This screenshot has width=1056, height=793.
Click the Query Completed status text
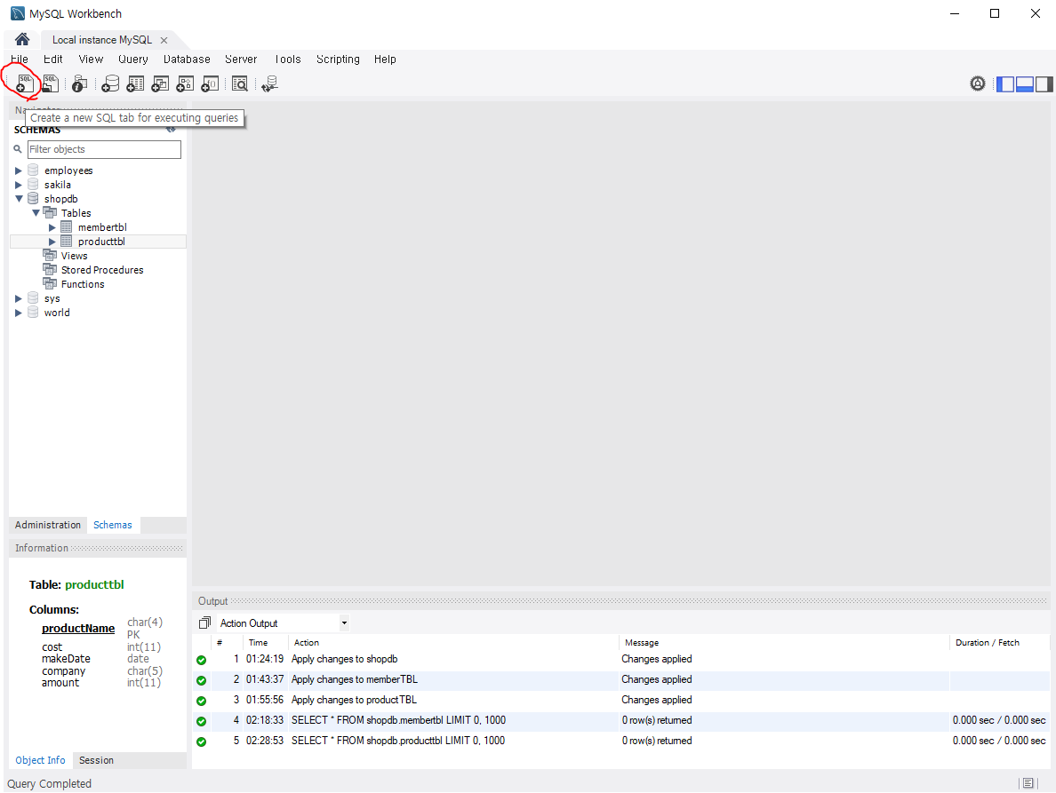(x=49, y=783)
